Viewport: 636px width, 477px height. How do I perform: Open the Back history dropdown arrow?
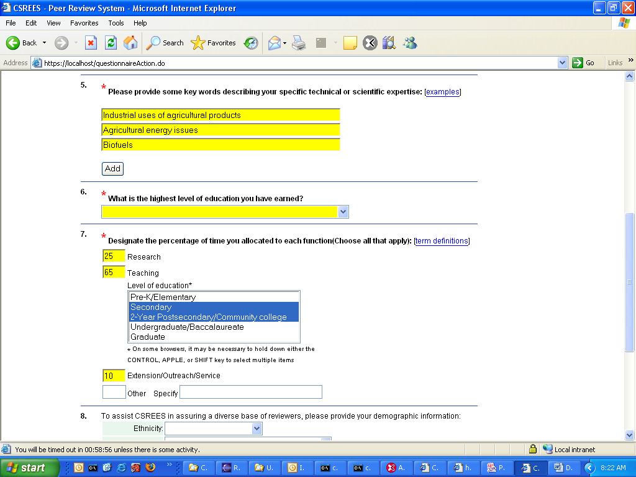[x=44, y=43]
